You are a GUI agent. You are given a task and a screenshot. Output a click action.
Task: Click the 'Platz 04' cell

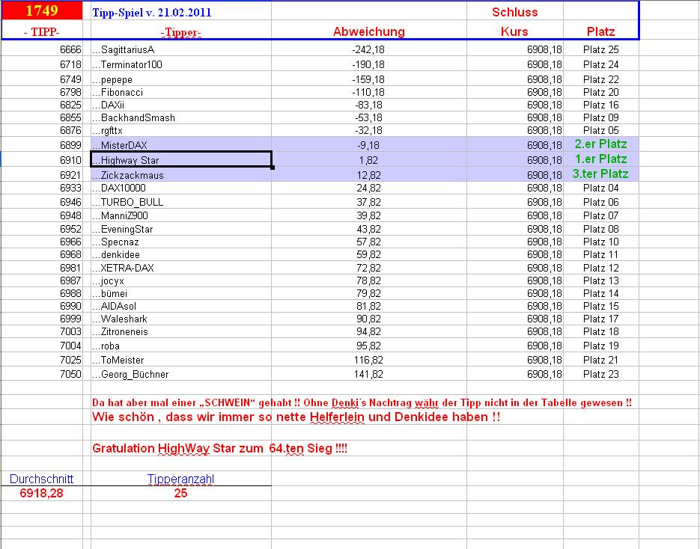point(601,188)
